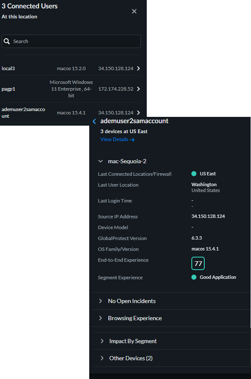This screenshot has height=379, width=251.
Task: Go back using the blue chevron
Action: coord(94,121)
